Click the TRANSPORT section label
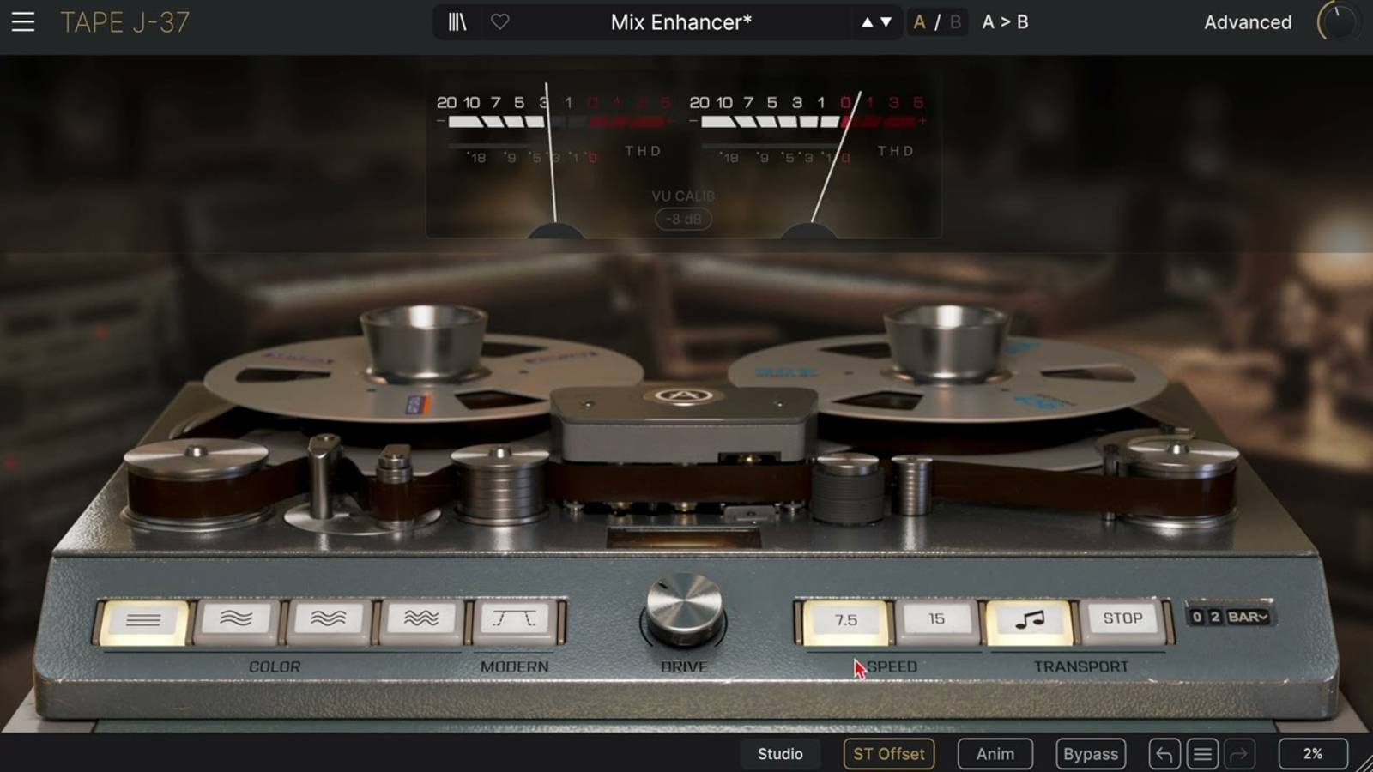This screenshot has height=772, width=1373. point(1081,666)
